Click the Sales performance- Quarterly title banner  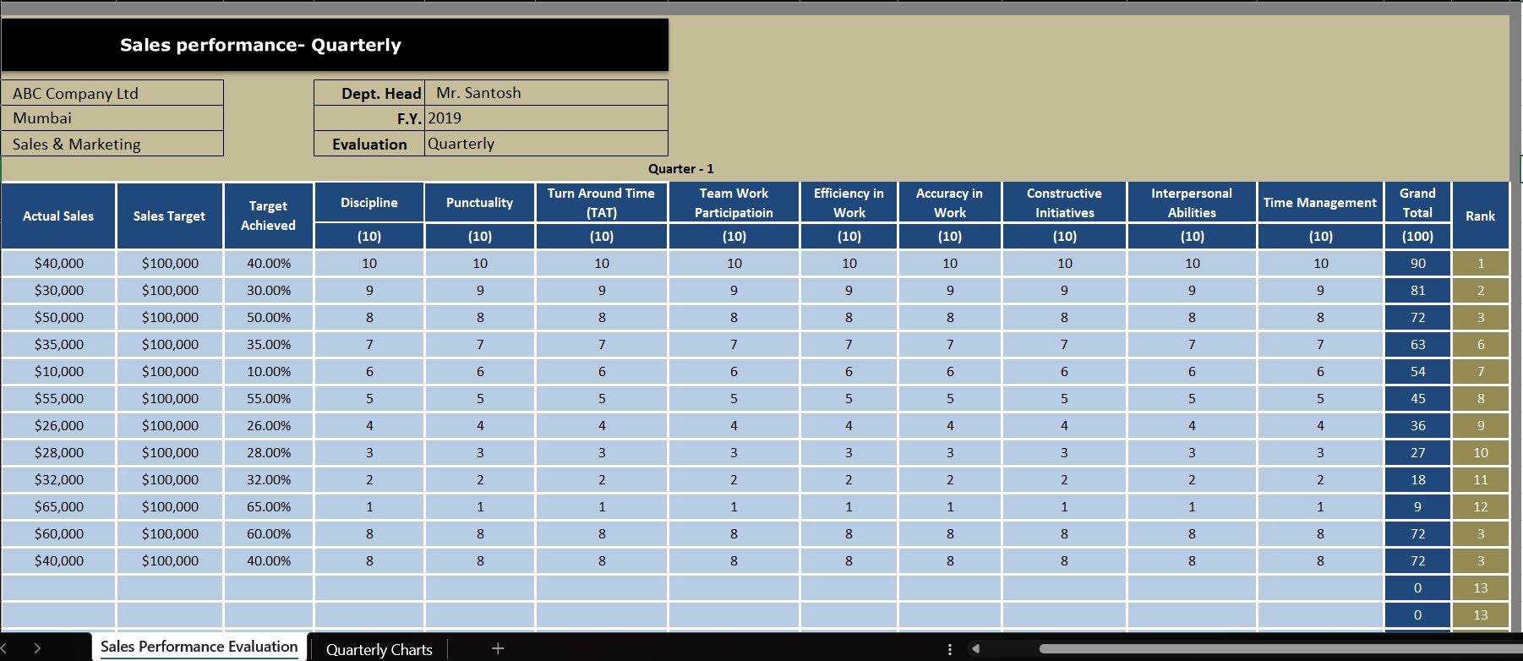335,45
